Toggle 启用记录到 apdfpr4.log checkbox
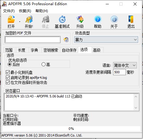 point(8,77)
